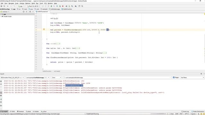
Task: Click the 4 spaces indent indicator
Action: tap(193, 114)
